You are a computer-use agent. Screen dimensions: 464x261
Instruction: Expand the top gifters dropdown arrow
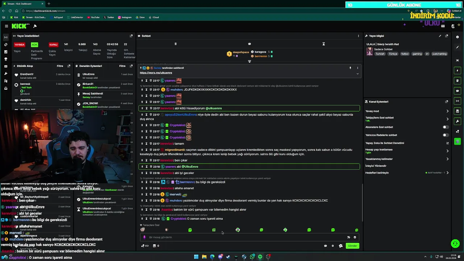click(x=249, y=61)
